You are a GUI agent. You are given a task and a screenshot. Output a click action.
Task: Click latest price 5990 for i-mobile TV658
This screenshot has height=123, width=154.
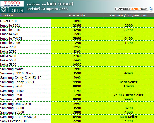(x=77, y=39)
